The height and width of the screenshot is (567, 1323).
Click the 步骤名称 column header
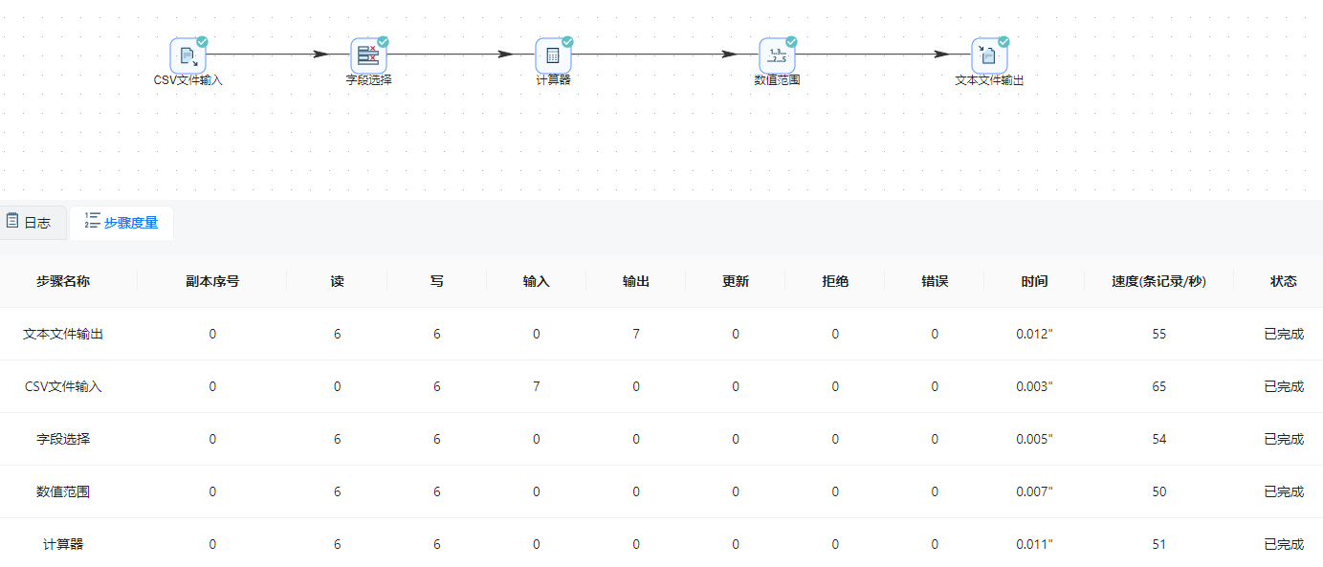63,281
